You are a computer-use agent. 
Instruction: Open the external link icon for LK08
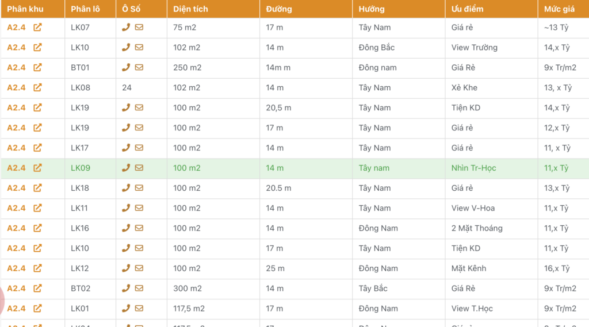pyautogui.click(x=37, y=87)
